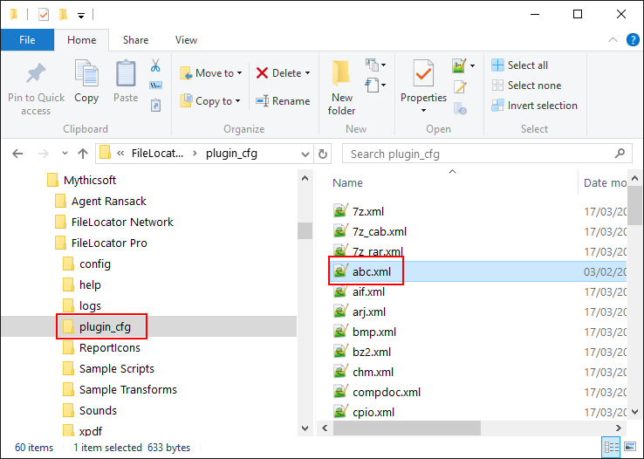Switch to Details view icon
Viewport: 644px width, 459px height.
[611, 447]
